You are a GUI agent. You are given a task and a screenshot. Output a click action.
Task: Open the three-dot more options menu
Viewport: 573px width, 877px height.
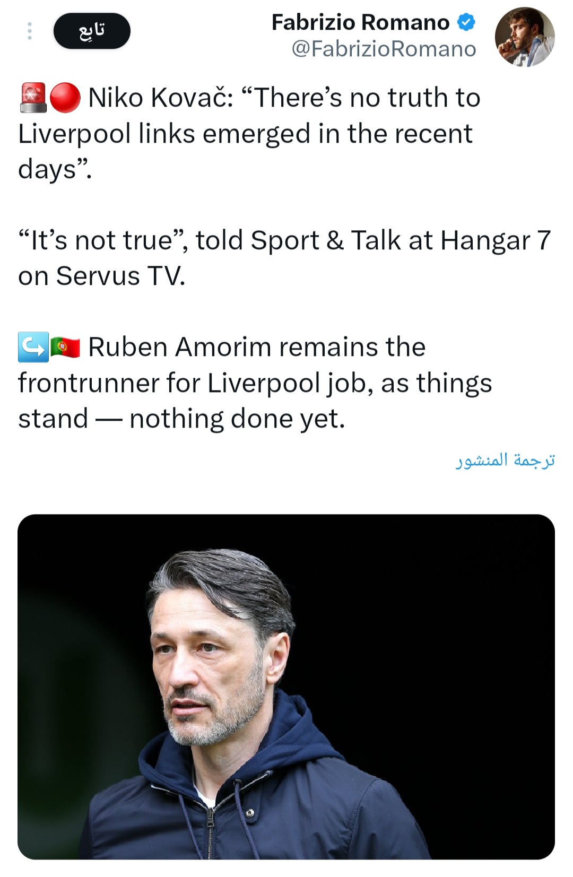point(30,31)
